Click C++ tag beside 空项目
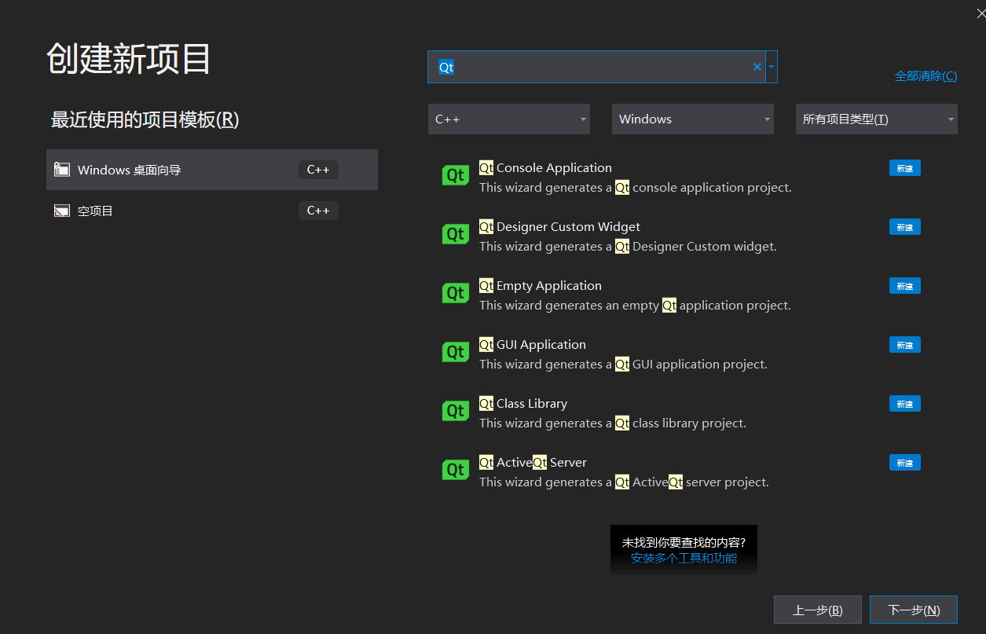 [x=318, y=211]
